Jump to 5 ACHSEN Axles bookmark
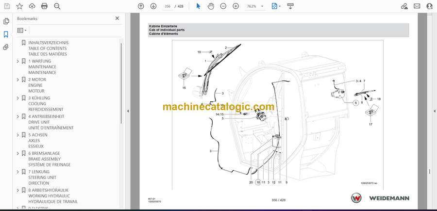The height and width of the screenshot is (211, 437). click(x=37, y=140)
